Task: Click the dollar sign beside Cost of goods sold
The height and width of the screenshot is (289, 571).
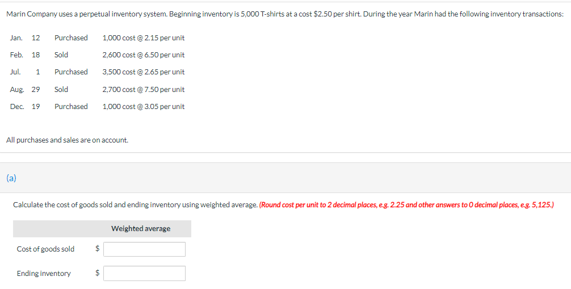Action: (x=97, y=249)
